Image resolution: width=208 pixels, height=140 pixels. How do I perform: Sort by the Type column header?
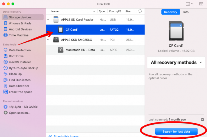point(102,11)
